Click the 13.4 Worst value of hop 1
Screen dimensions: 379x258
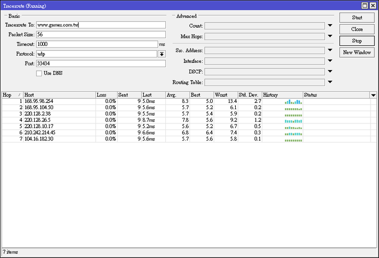tap(232, 101)
